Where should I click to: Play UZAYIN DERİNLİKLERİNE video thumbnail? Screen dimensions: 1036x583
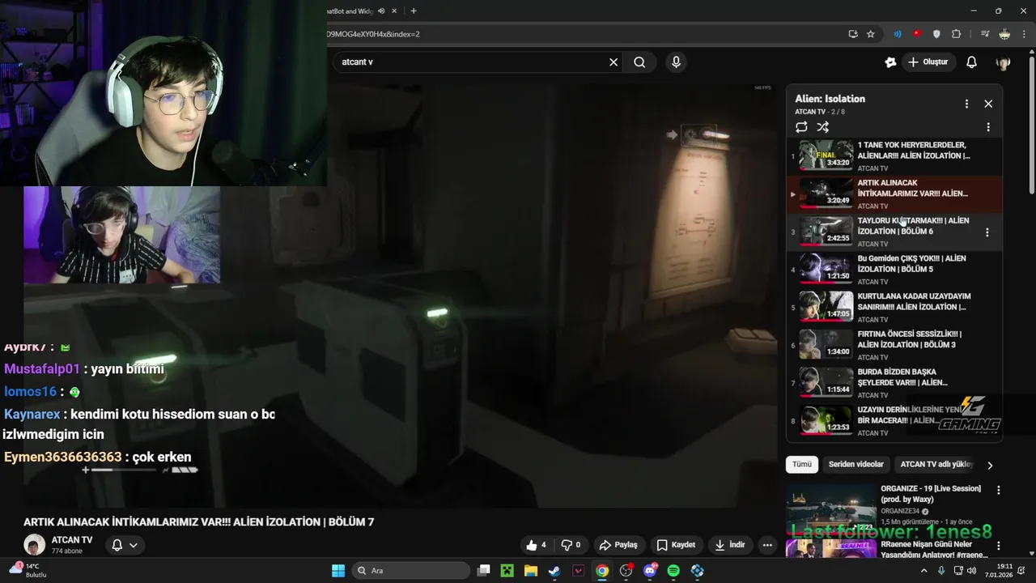pyautogui.click(x=826, y=420)
